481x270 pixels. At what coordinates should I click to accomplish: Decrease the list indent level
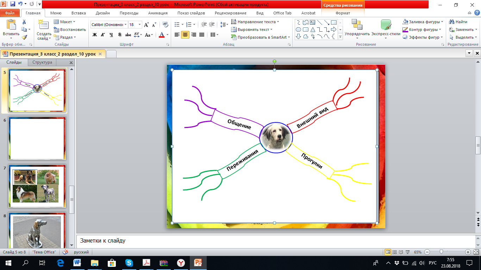coord(204,25)
